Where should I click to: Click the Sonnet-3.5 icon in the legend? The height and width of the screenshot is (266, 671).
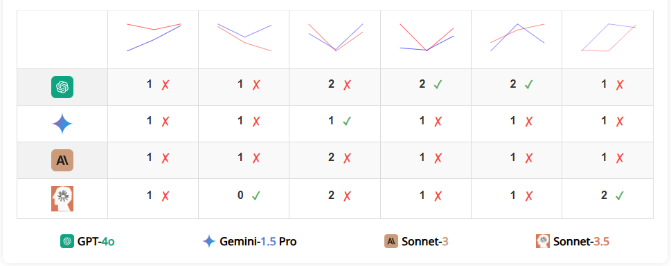point(543,241)
